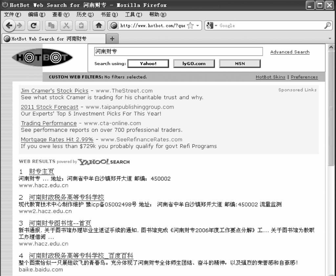The image size is (336, 276).
Task: Open the 百度百科 result link
Action: 81,256
